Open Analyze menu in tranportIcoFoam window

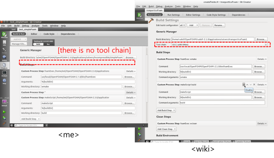[x=168, y=6]
